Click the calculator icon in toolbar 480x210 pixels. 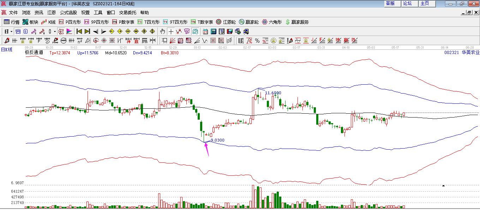point(213,31)
